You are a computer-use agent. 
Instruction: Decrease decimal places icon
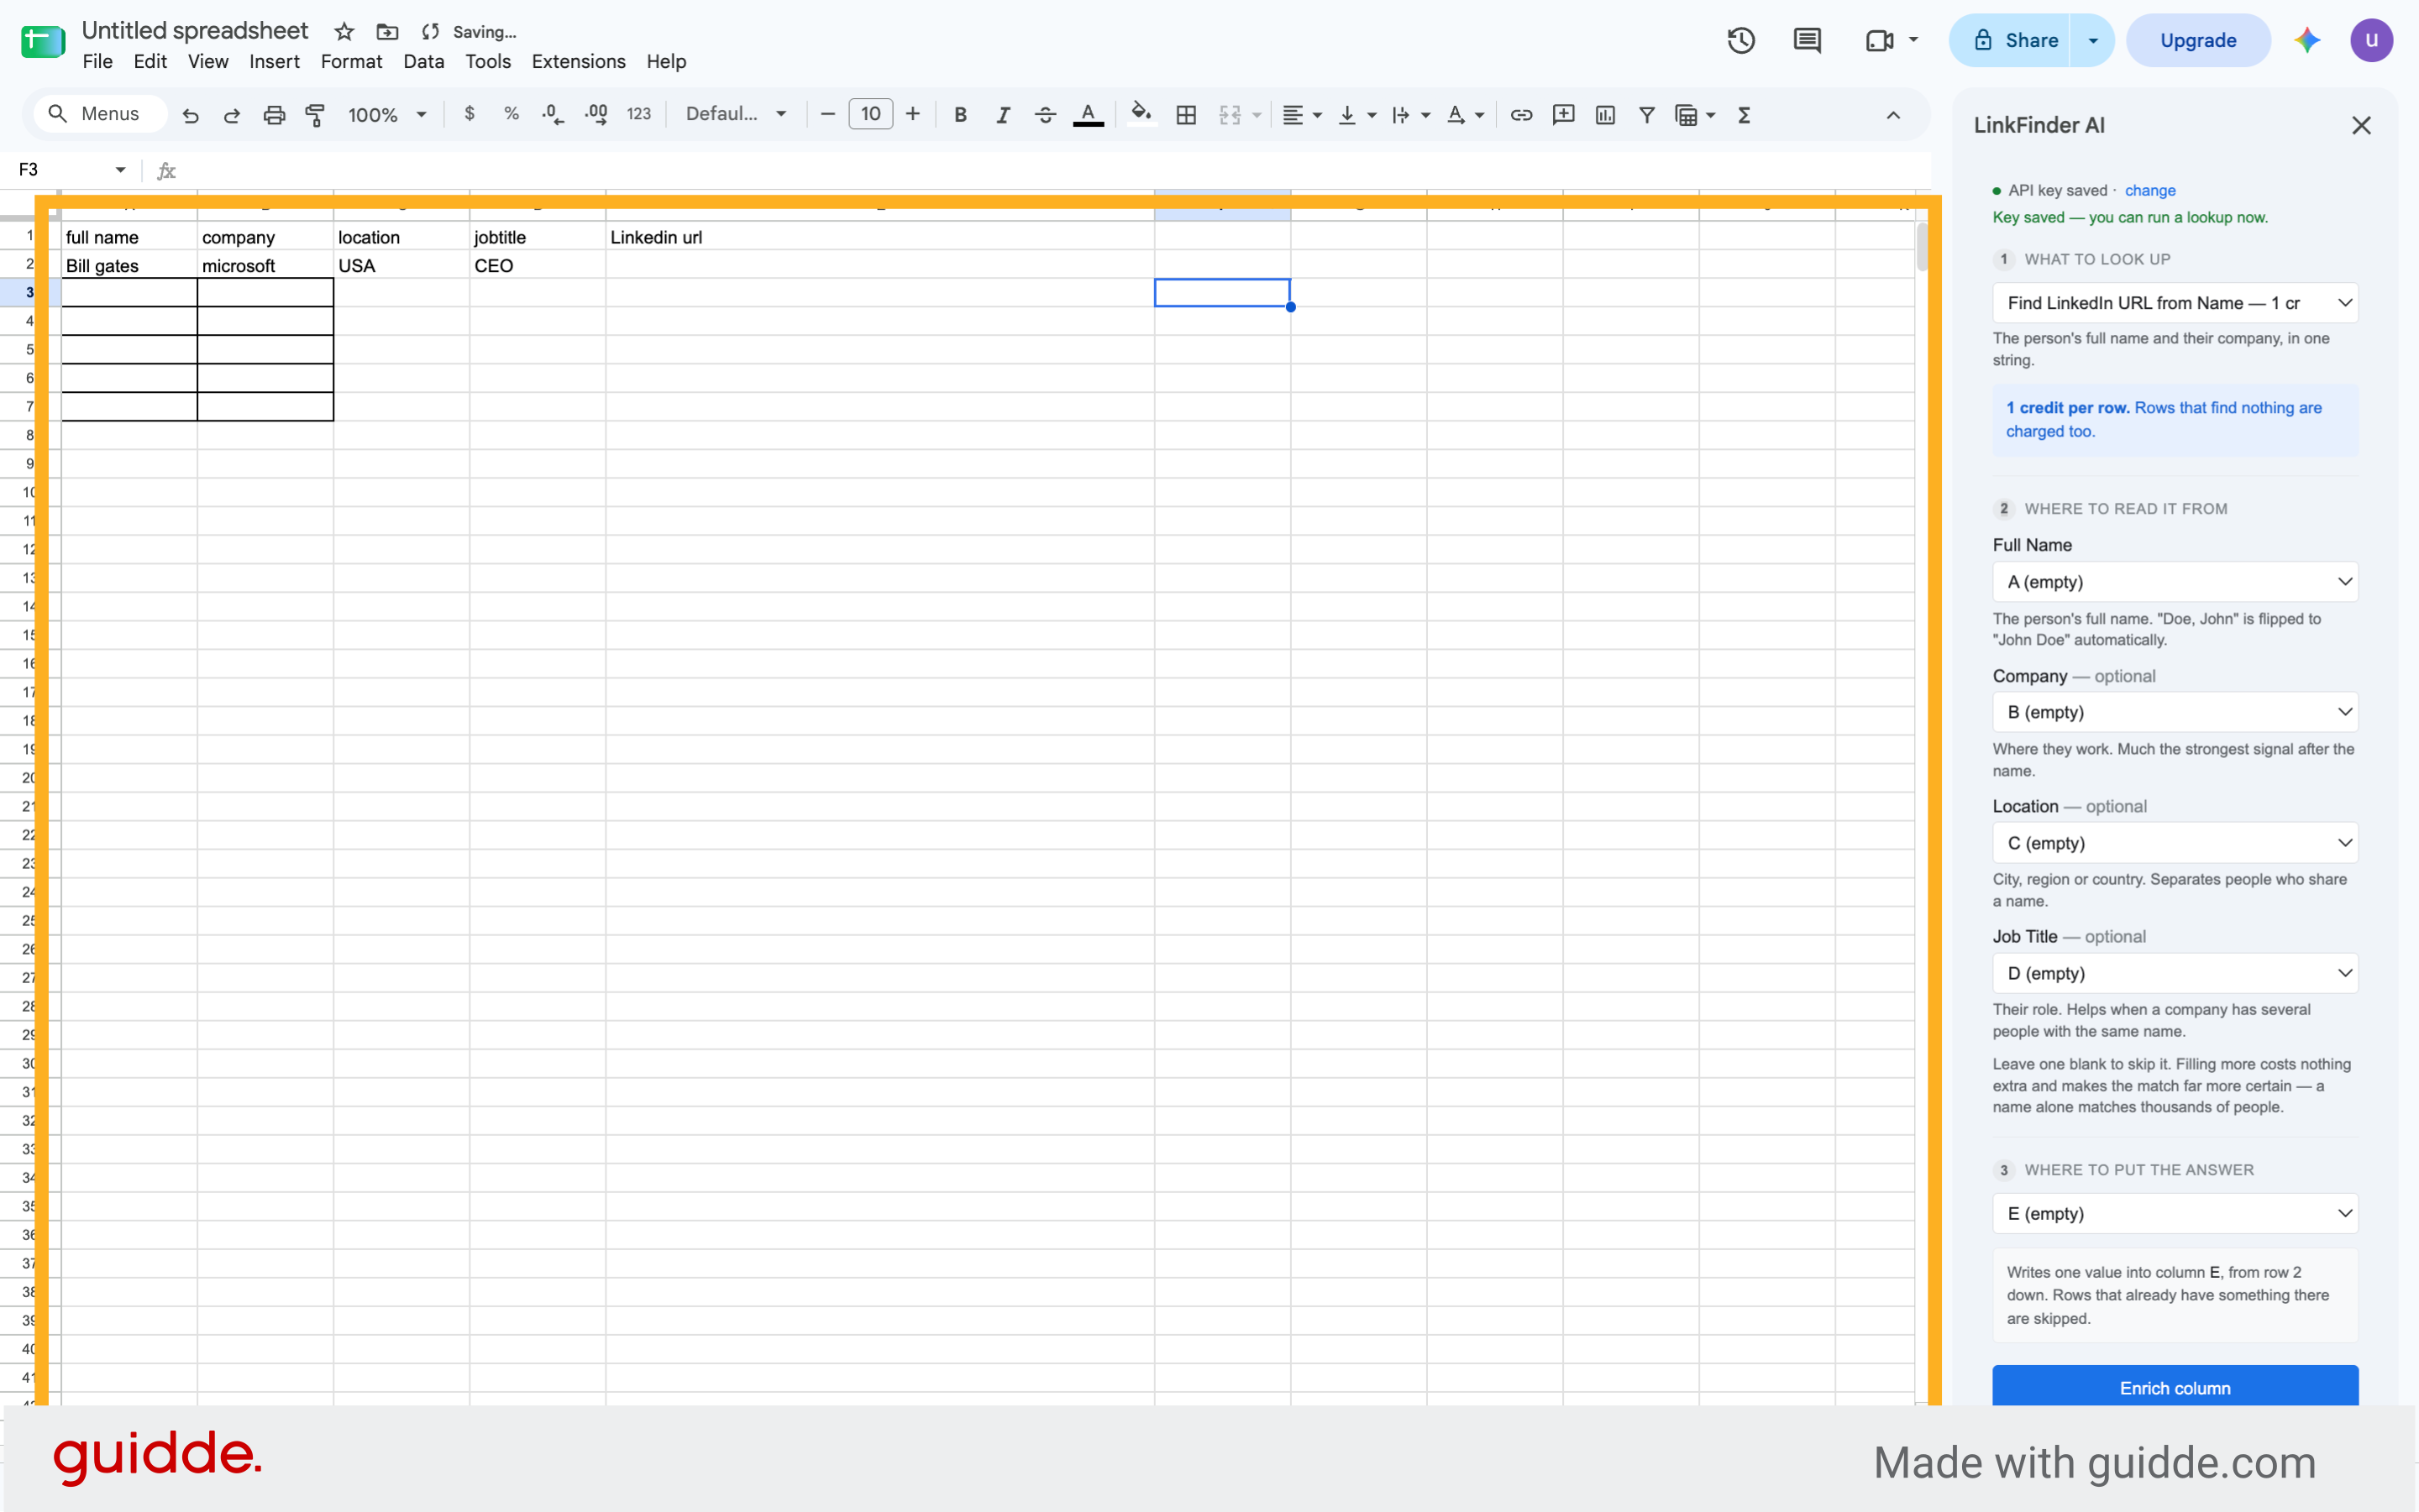point(552,115)
